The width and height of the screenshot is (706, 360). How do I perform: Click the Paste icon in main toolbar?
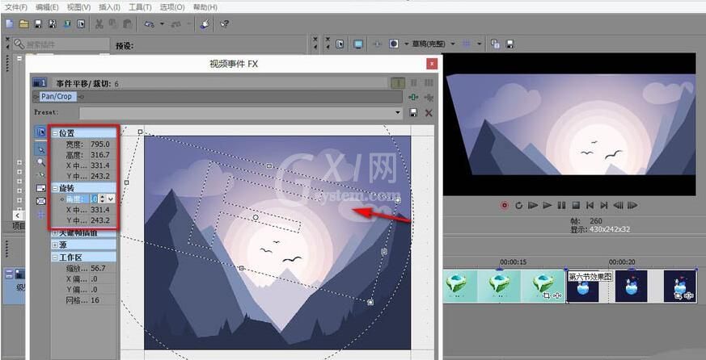(x=128, y=24)
